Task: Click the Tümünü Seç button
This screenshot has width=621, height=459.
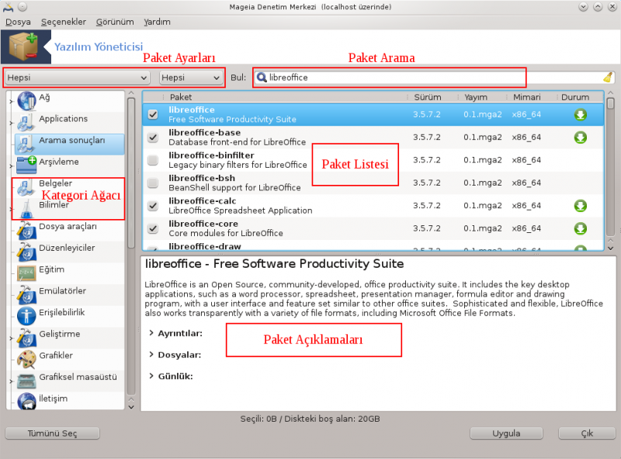Action: click(52, 433)
